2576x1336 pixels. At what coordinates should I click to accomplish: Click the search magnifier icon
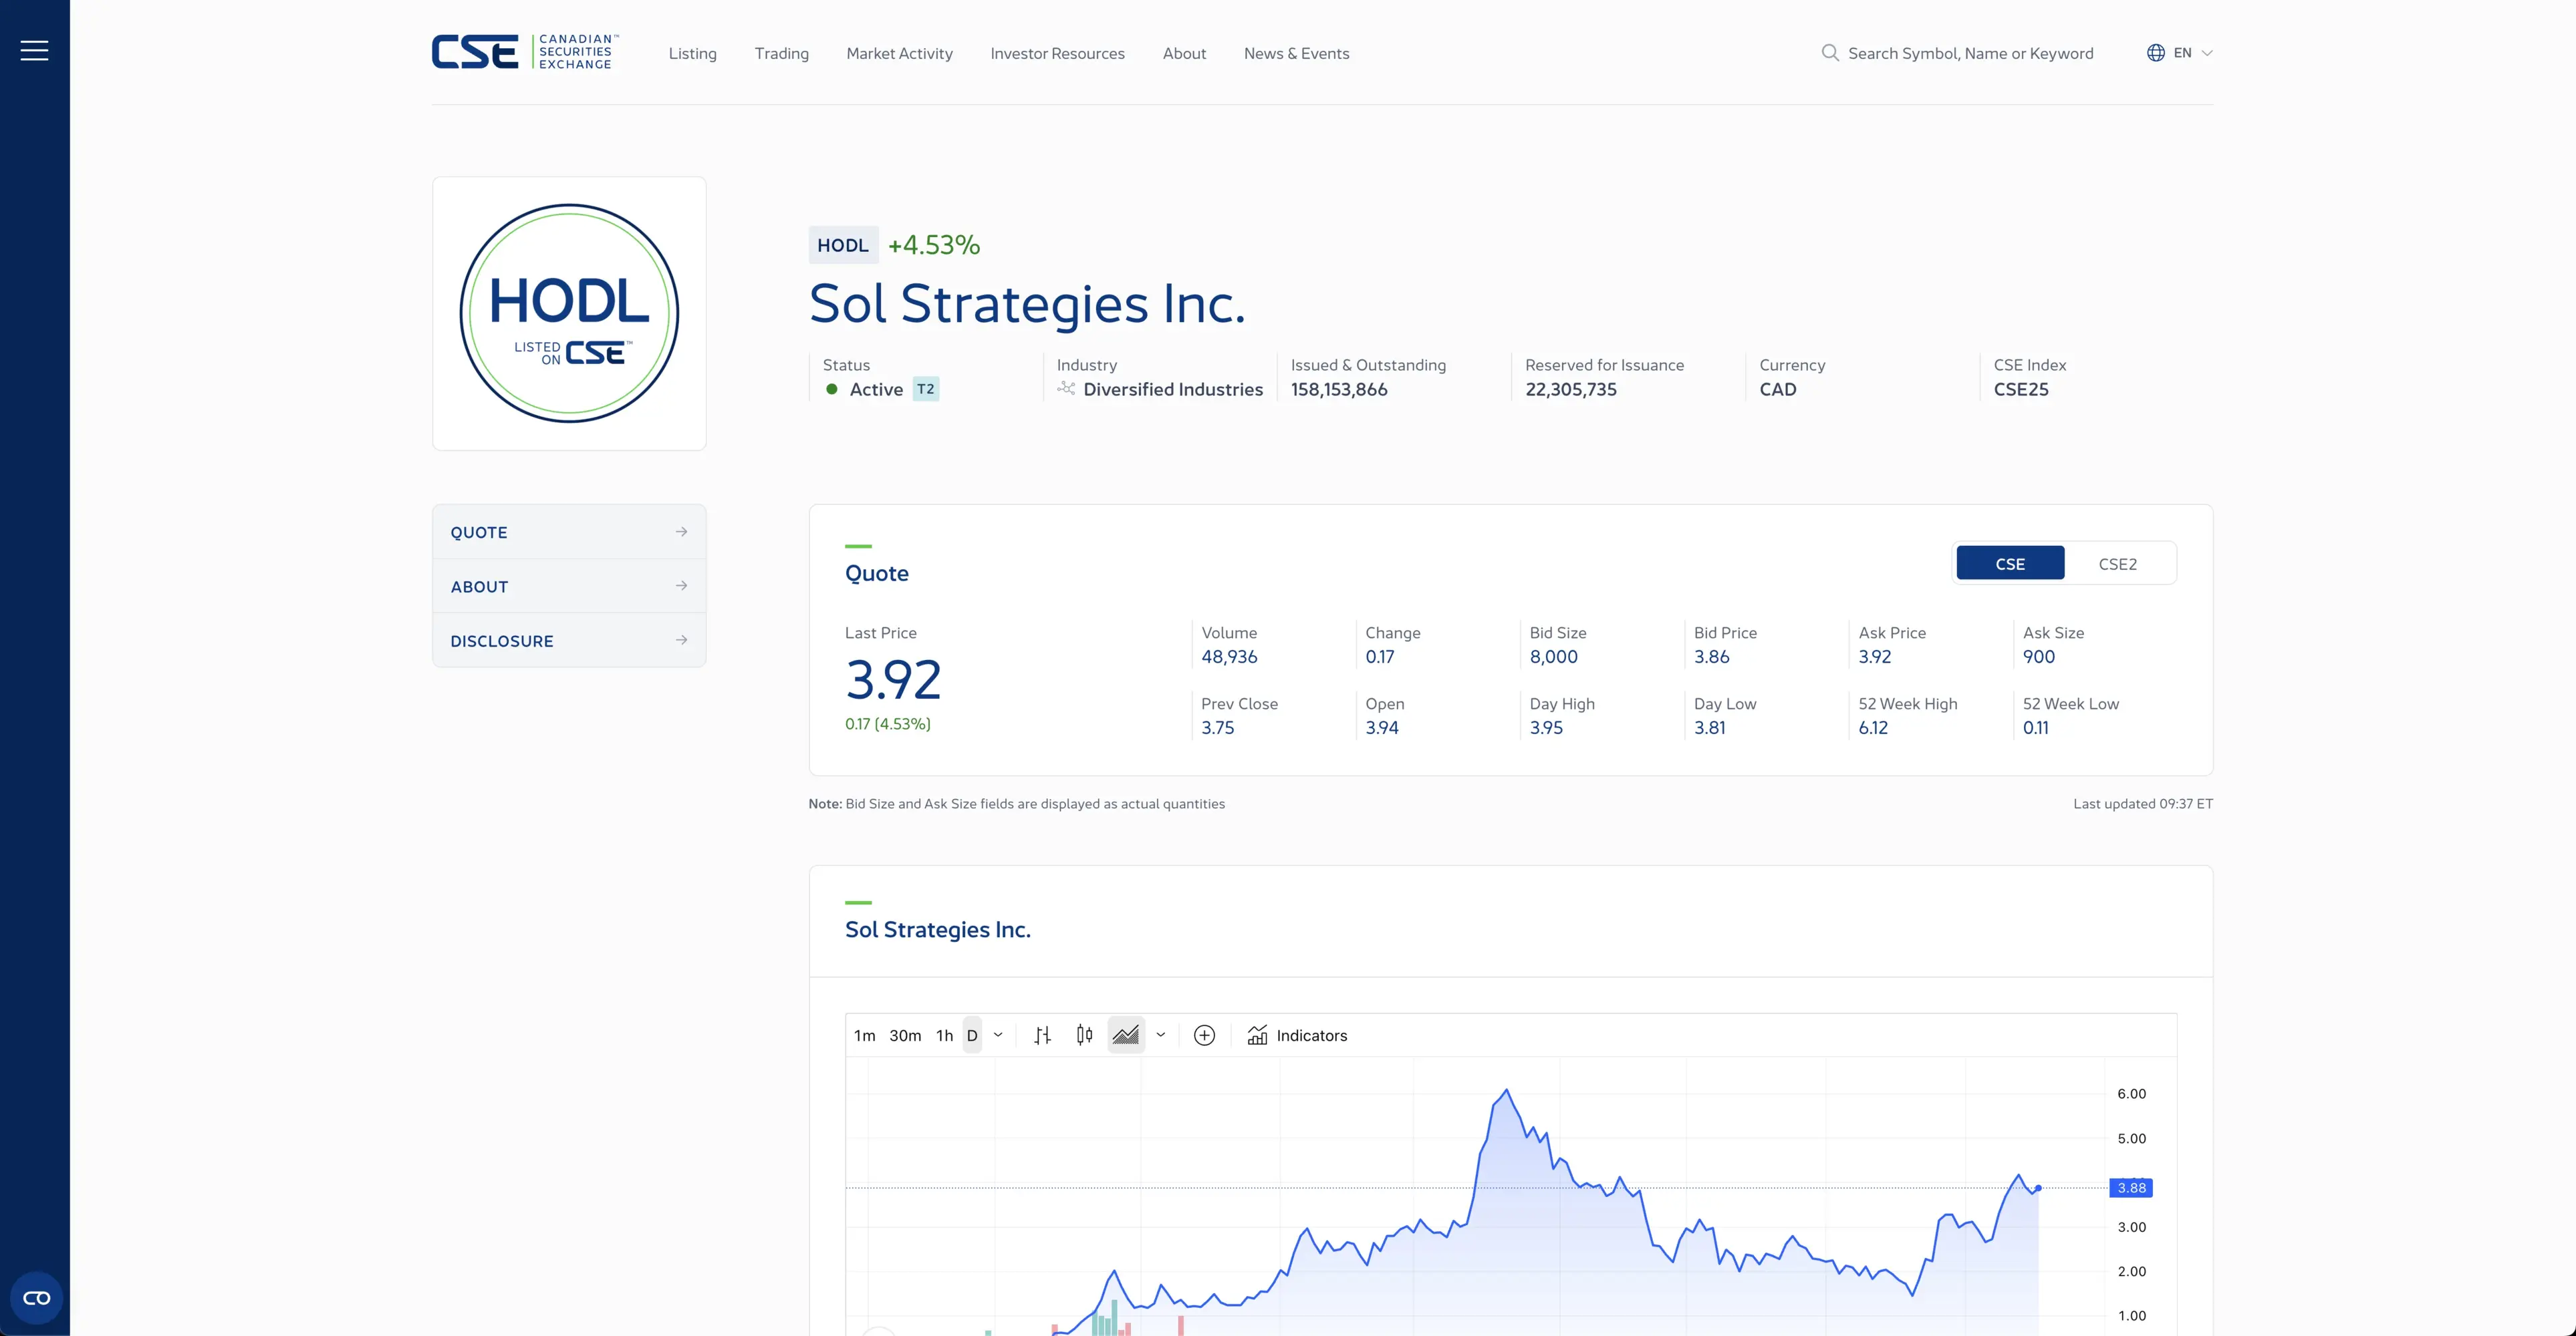[x=1829, y=53]
